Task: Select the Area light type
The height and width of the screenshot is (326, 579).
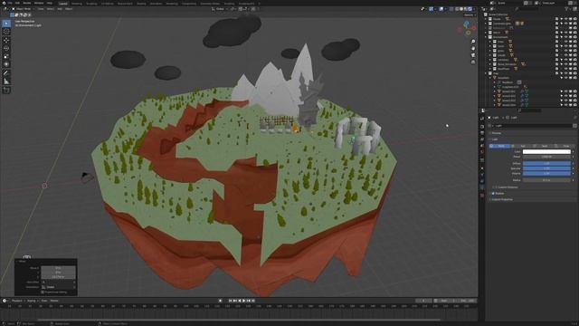Action: (564, 146)
